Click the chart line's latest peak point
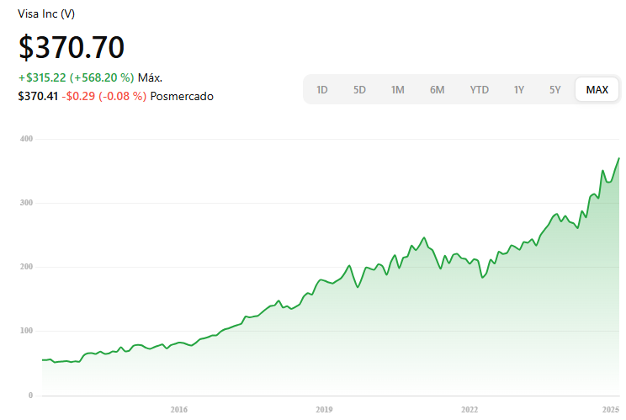The width and height of the screenshot is (626, 420). pos(618,158)
